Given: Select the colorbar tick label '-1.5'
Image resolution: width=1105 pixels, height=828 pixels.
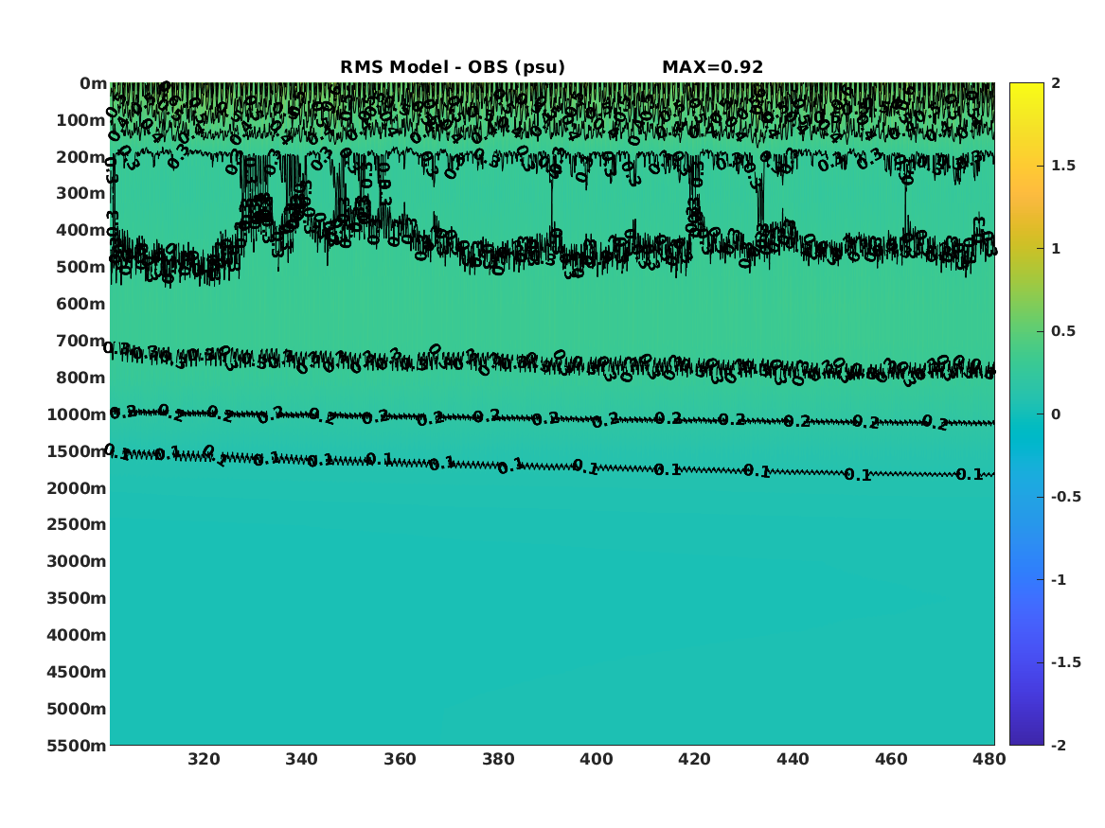Looking at the screenshot, I should (1066, 661).
